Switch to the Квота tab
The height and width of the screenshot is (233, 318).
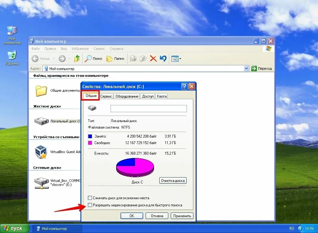(162, 96)
